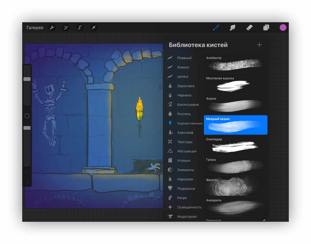The image size is (311, 244).
Task: Choose the Фреска brush
Action: point(236,186)
